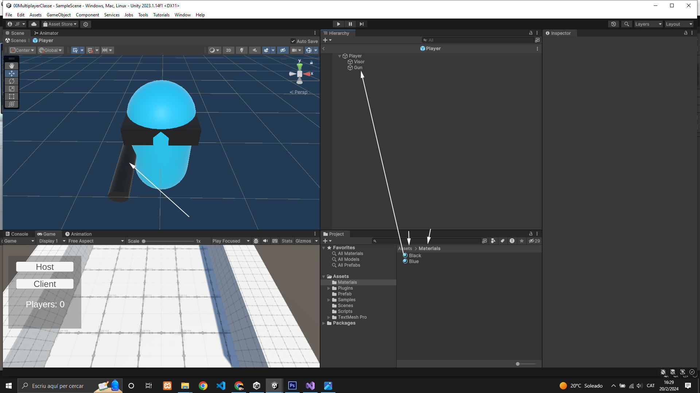This screenshot has height=393, width=700.
Task: Click the Client button in Game view
Action: [45, 284]
